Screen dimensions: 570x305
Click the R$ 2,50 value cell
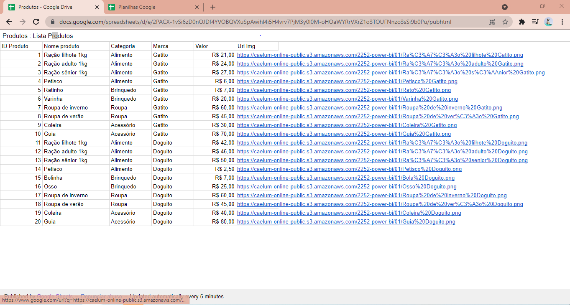(215, 169)
